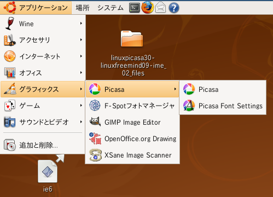Launch the terminal from the panel
This screenshot has width=273, height=197.
(135, 8)
